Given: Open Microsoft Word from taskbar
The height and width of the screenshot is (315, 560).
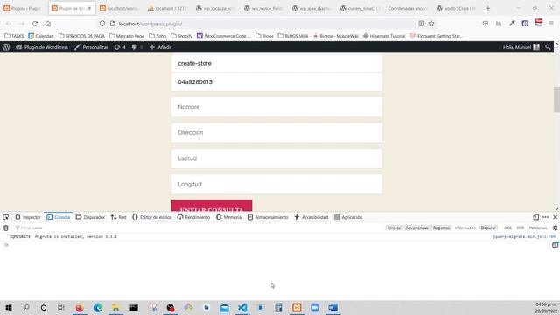Looking at the screenshot, I should pyautogui.click(x=332, y=307).
